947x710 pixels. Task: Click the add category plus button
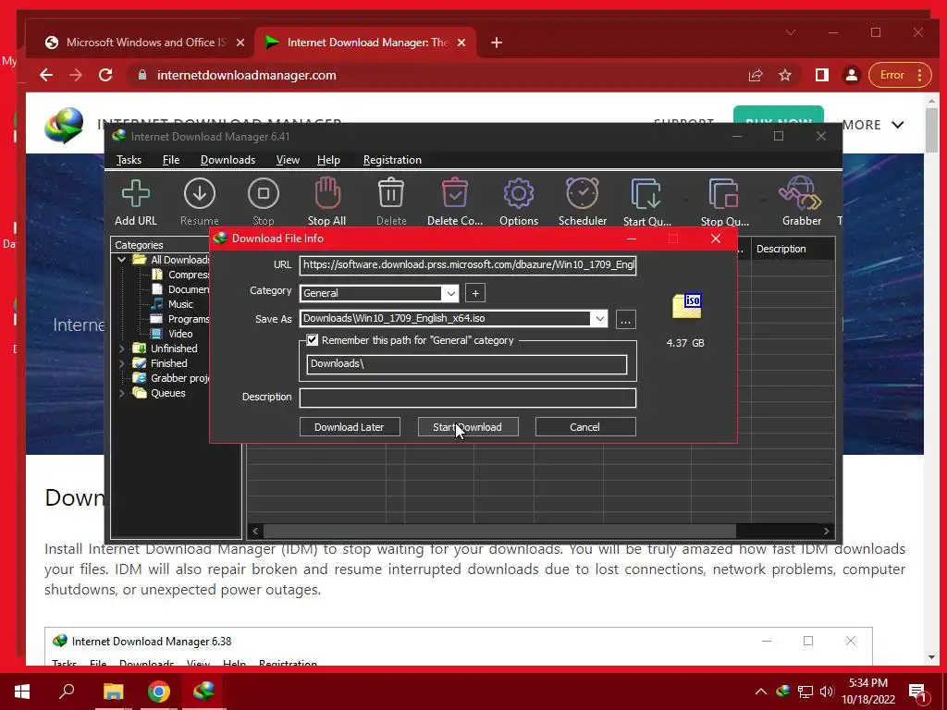point(475,293)
